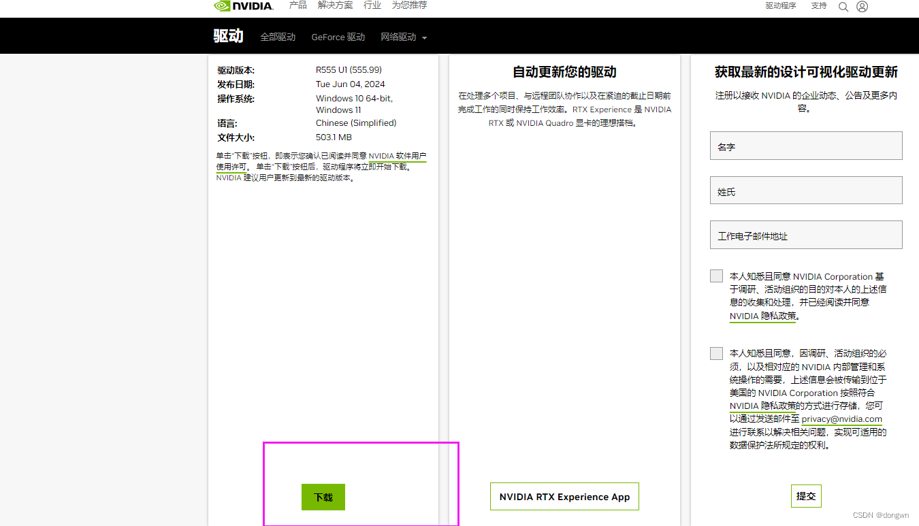The height and width of the screenshot is (526, 919).
Task: Check the survey data collection consent box
Action: coord(716,276)
